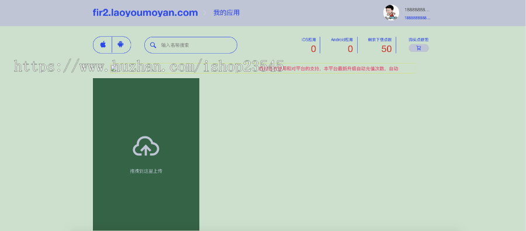
Task: Click the 购买点数包 label
Action: point(418,40)
